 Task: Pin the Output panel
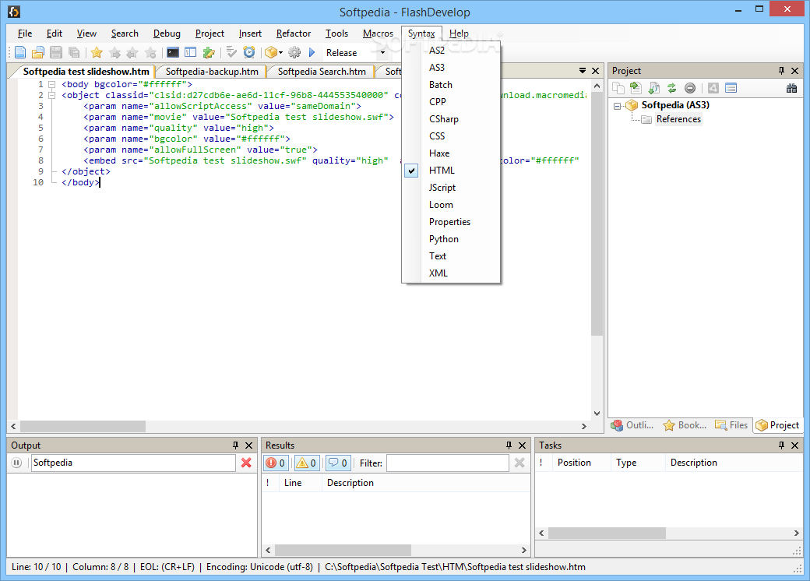[235, 445]
